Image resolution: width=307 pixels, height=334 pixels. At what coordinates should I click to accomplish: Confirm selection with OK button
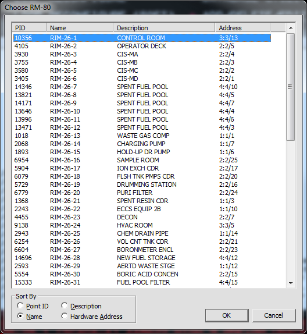click(227, 315)
